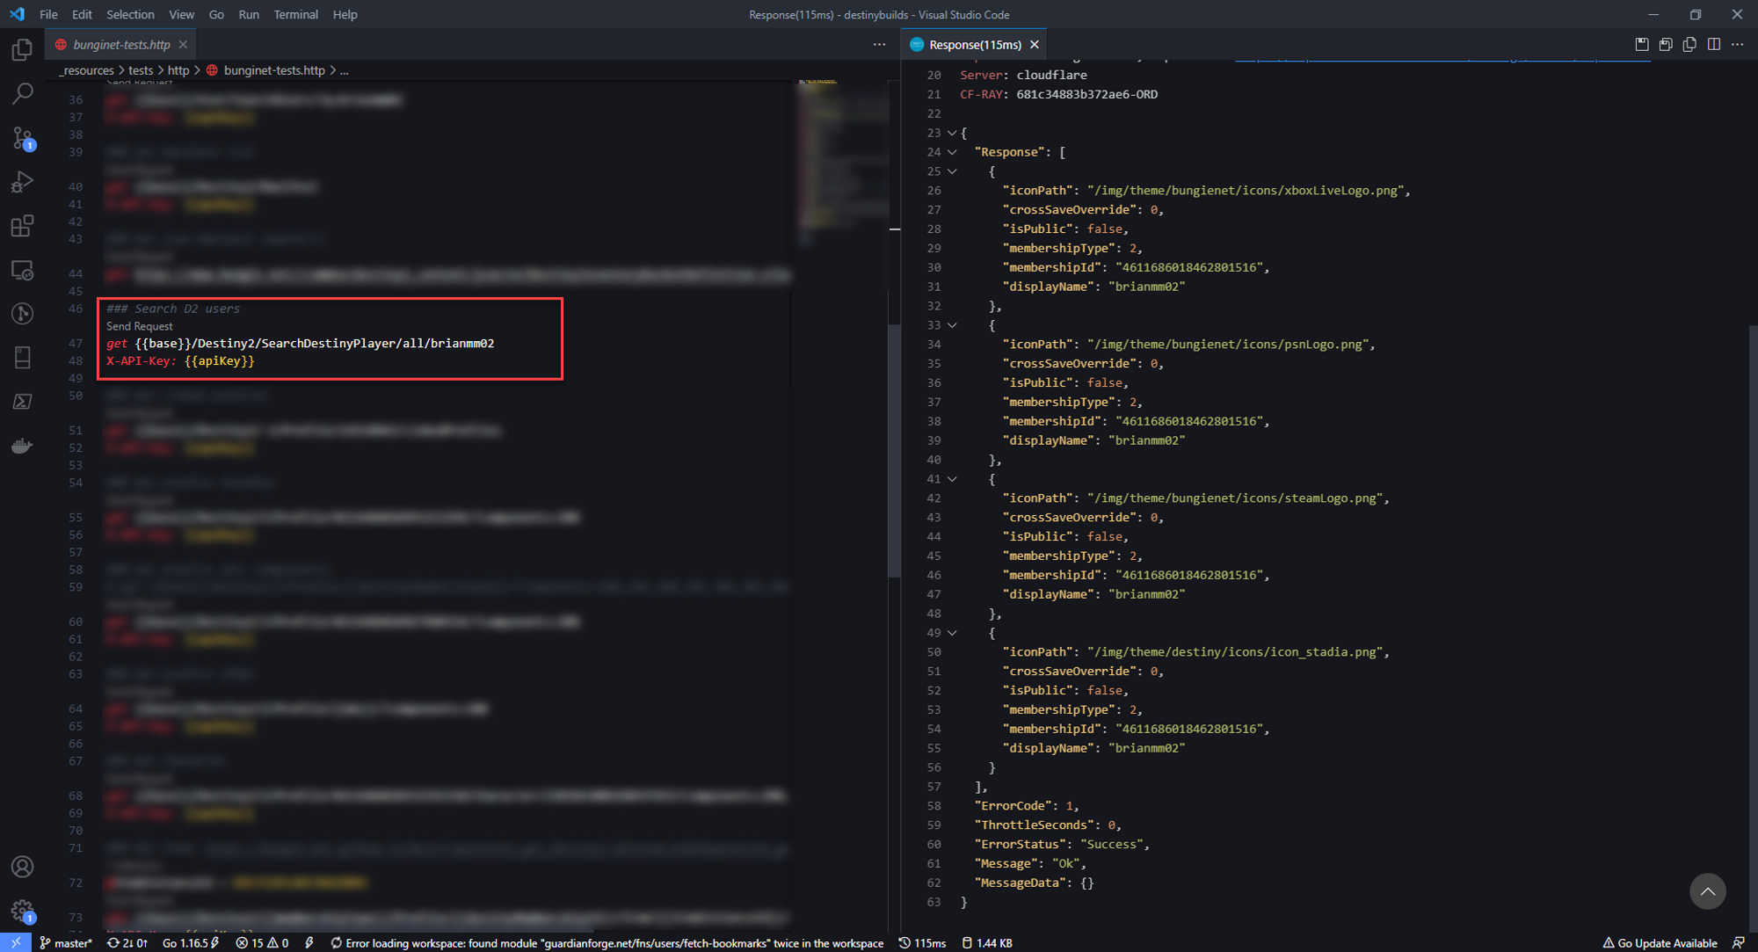Open problems: errors and warnings count

tap(262, 942)
